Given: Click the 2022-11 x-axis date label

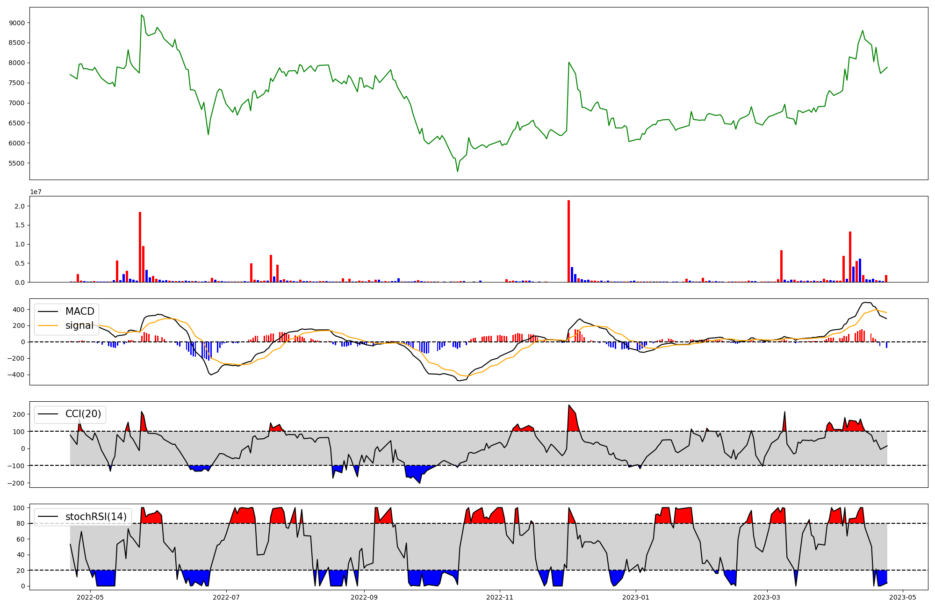Looking at the screenshot, I should [x=500, y=597].
